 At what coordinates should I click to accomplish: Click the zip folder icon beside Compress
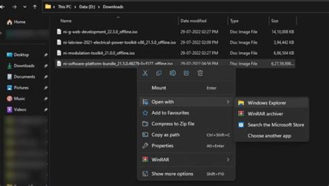point(145,124)
